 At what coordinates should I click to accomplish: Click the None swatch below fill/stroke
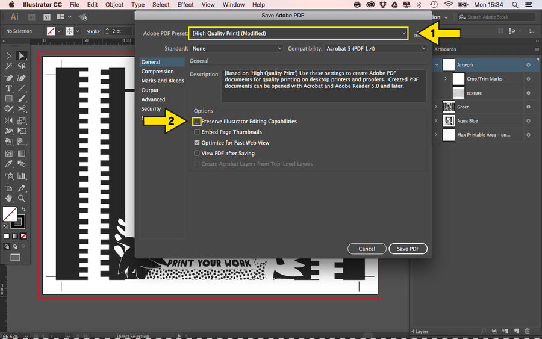pyautogui.click(x=23, y=237)
